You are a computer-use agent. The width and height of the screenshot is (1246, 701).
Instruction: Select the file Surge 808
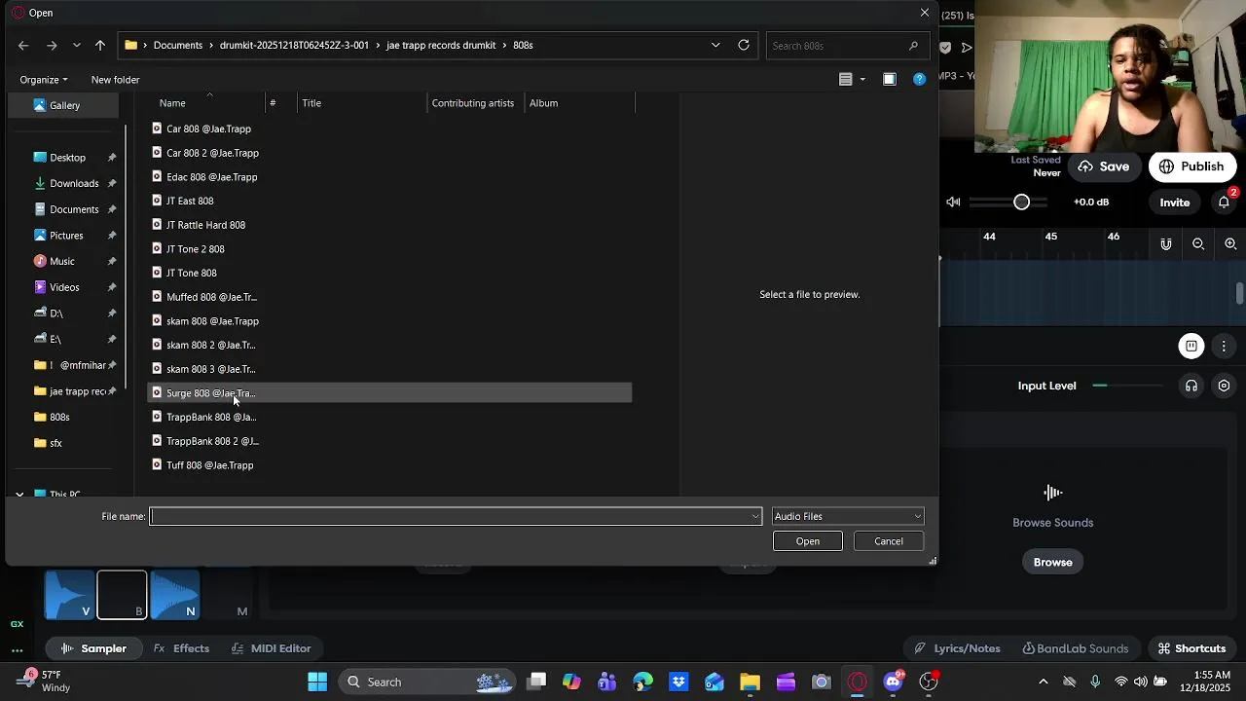(389, 393)
